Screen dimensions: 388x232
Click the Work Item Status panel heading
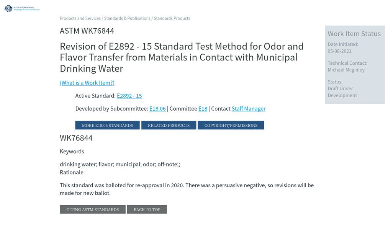pyautogui.click(x=354, y=34)
